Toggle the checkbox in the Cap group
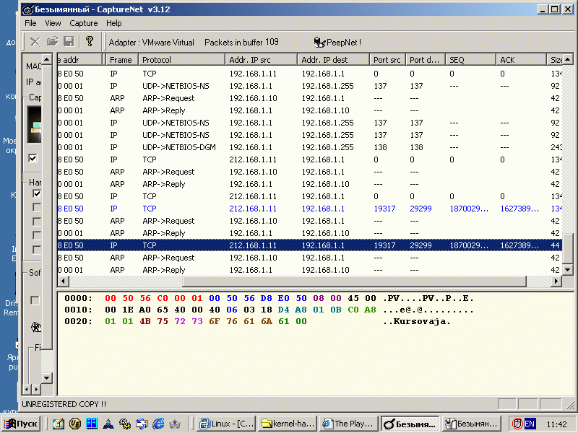The height and width of the screenshot is (433, 578). point(33,158)
